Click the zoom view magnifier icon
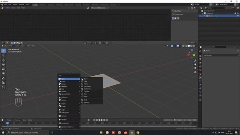Viewport: 240px width, 135px height. [195, 61]
